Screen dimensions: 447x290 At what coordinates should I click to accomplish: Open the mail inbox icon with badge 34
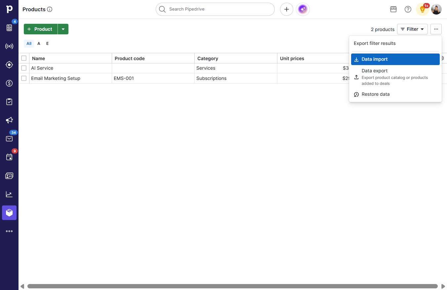click(x=9, y=139)
